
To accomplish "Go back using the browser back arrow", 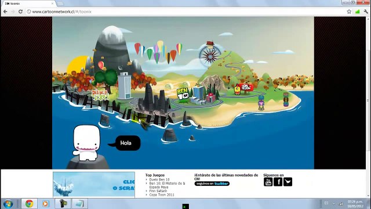I will pos(5,12).
